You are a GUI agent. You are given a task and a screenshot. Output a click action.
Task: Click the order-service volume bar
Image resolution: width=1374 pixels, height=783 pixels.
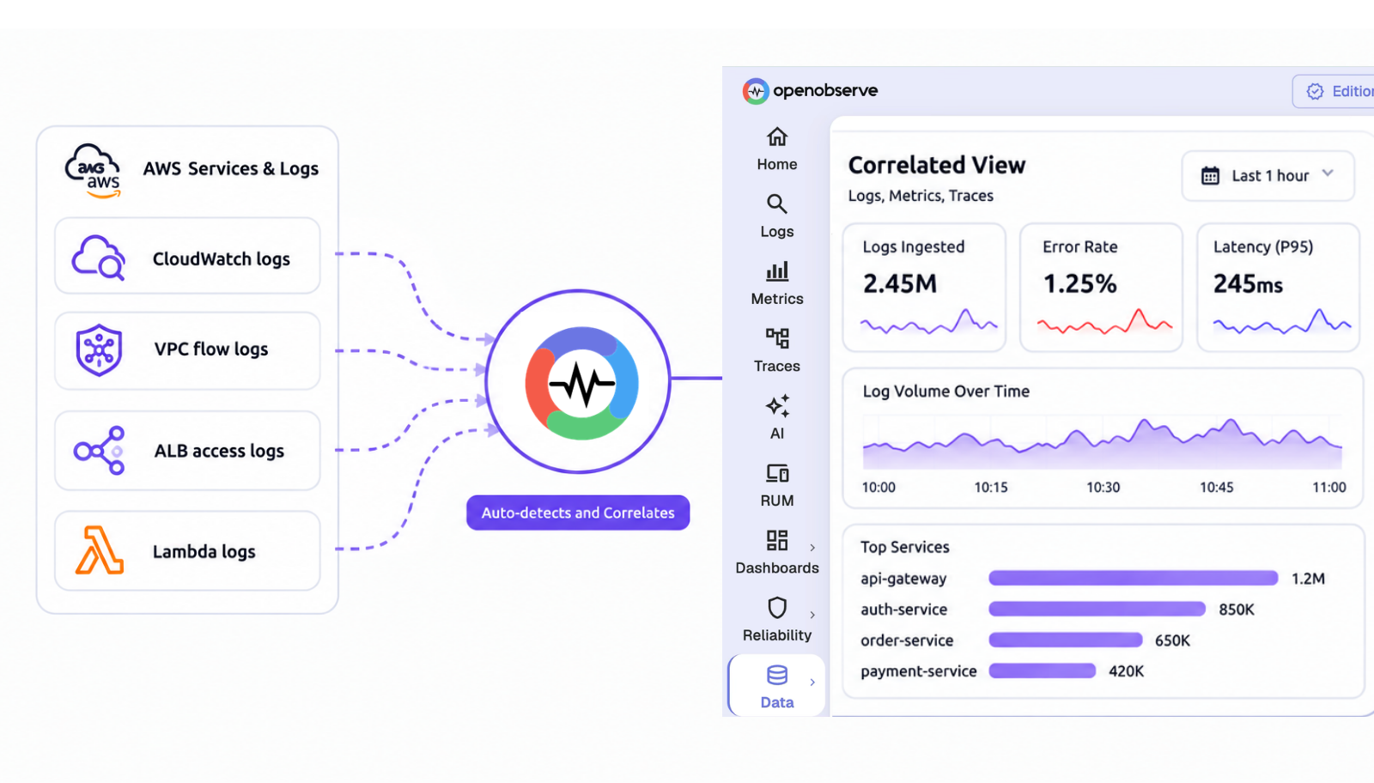click(1066, 640)
